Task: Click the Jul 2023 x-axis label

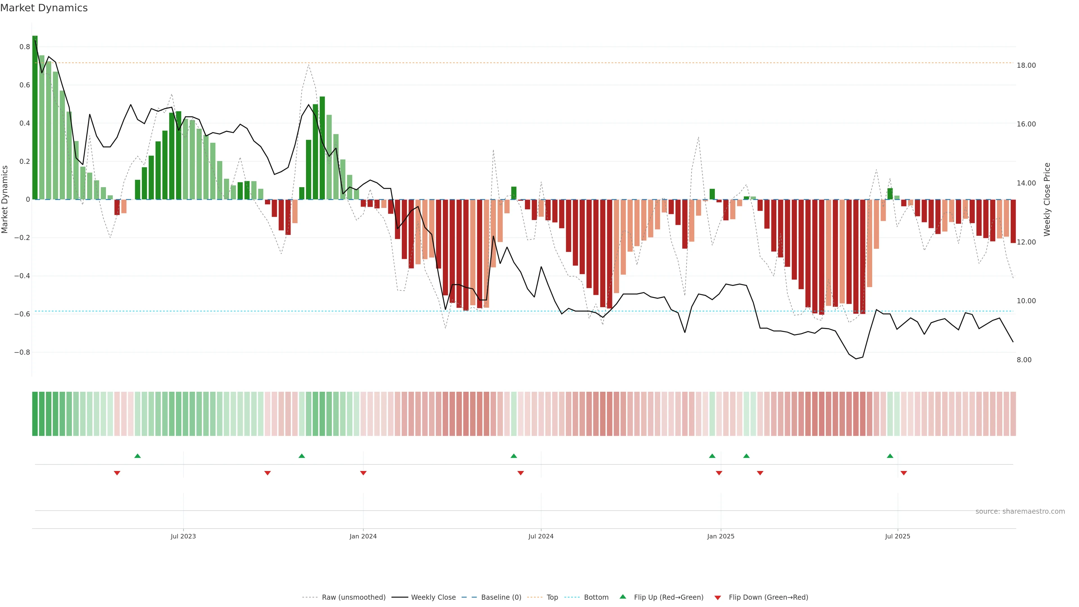Action: [183, 536]
